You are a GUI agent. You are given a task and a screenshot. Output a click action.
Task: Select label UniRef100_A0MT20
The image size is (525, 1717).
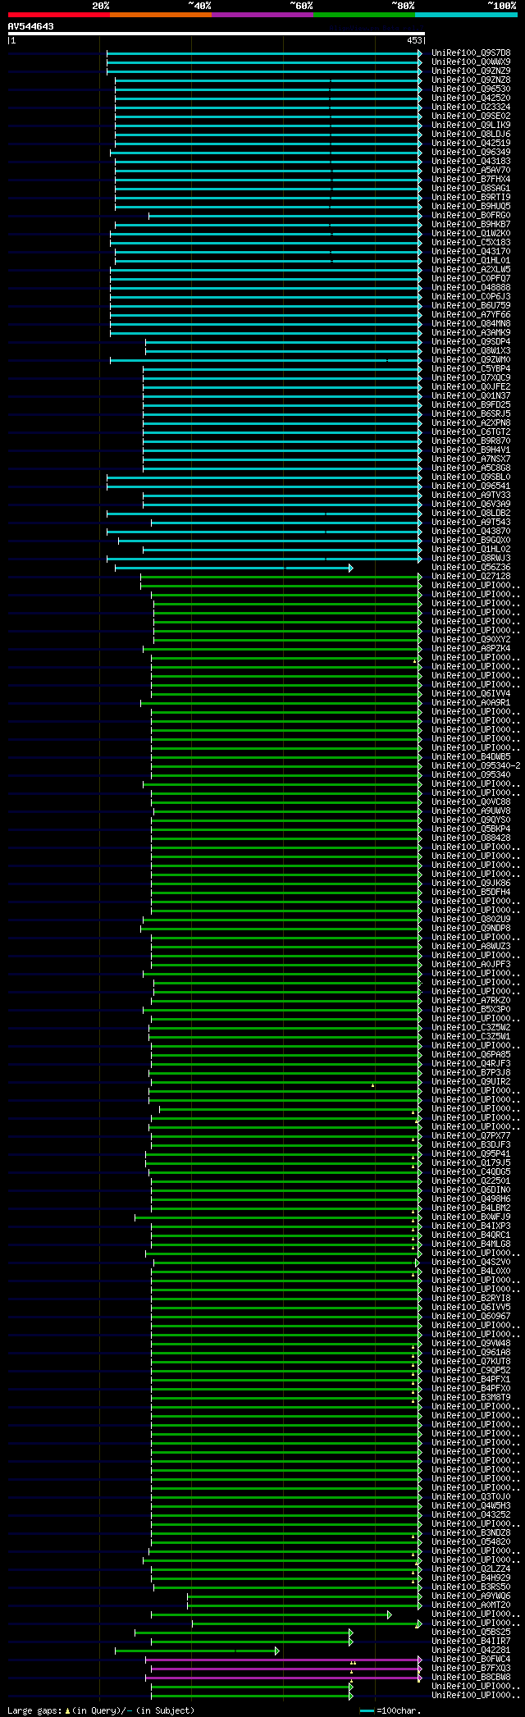[x=471, y=1605]
